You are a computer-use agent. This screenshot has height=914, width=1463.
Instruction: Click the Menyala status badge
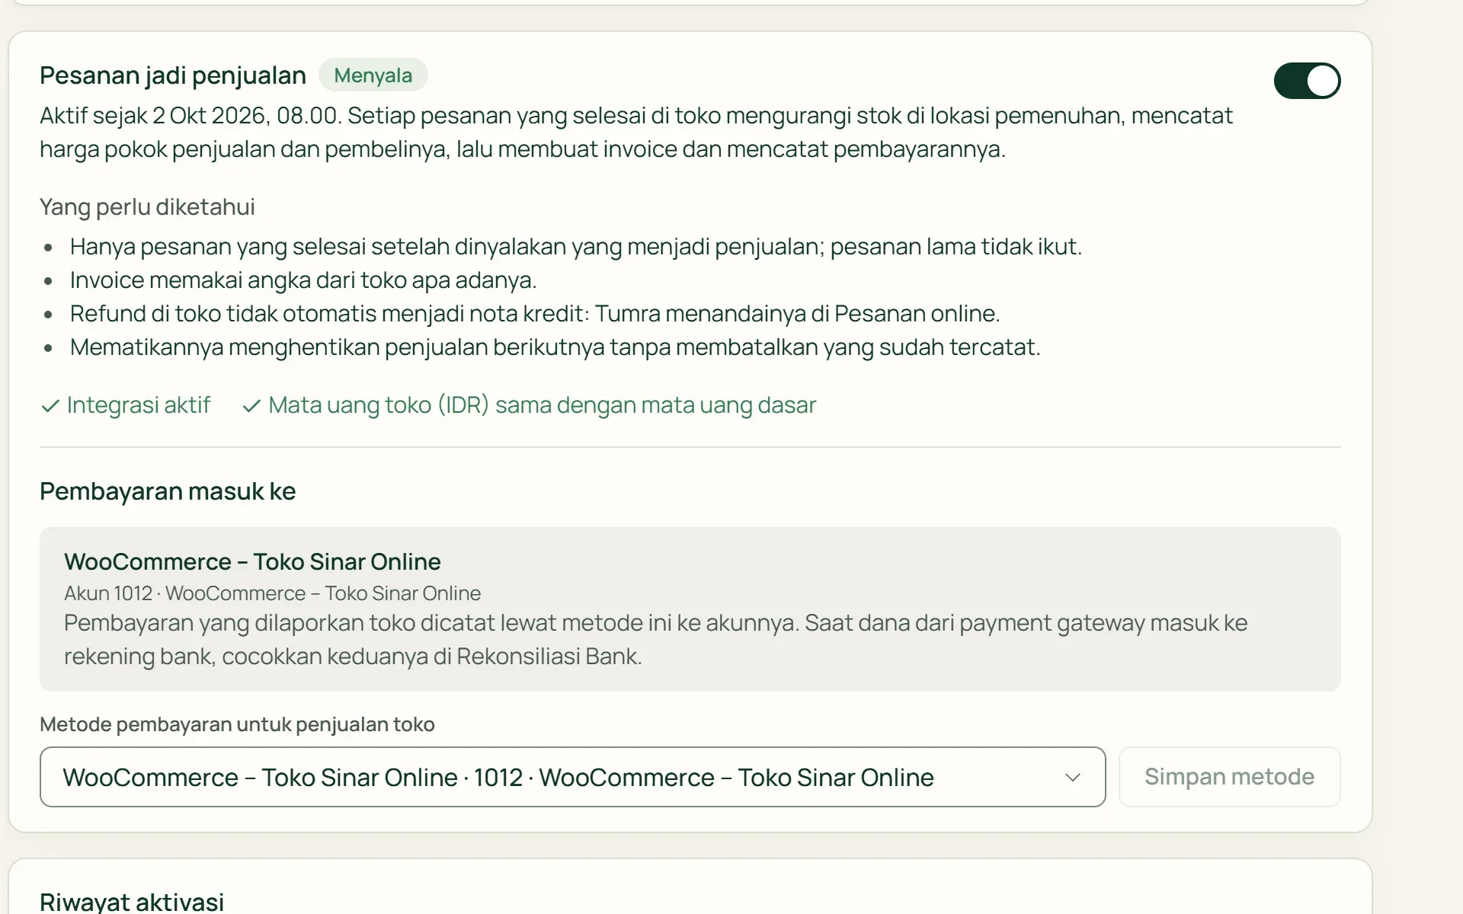[x=373, y=75]
